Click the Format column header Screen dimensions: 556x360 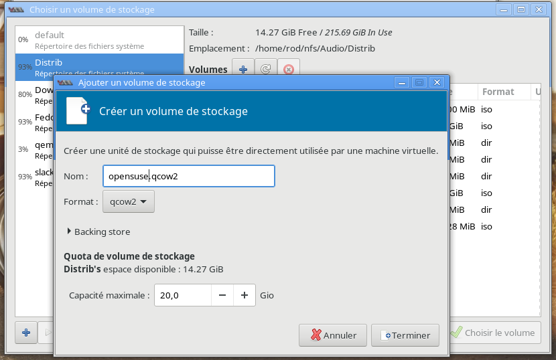point(498,92)
